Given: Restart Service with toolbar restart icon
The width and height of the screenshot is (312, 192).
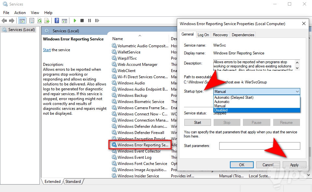Looking at the screenshot, I should (97, 21).
